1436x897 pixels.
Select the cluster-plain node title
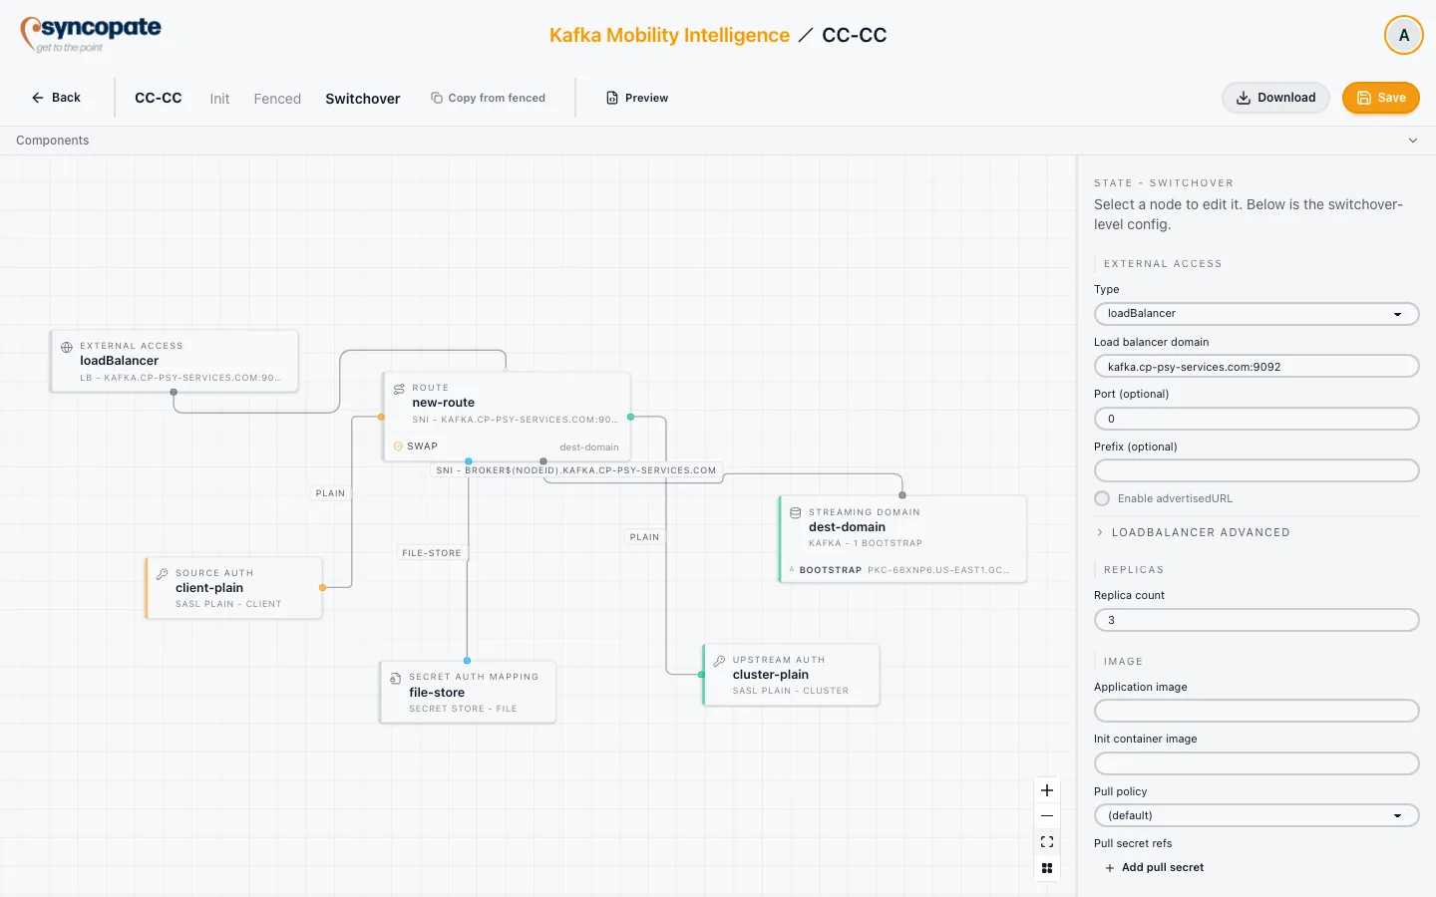click(x=771, y=675)
